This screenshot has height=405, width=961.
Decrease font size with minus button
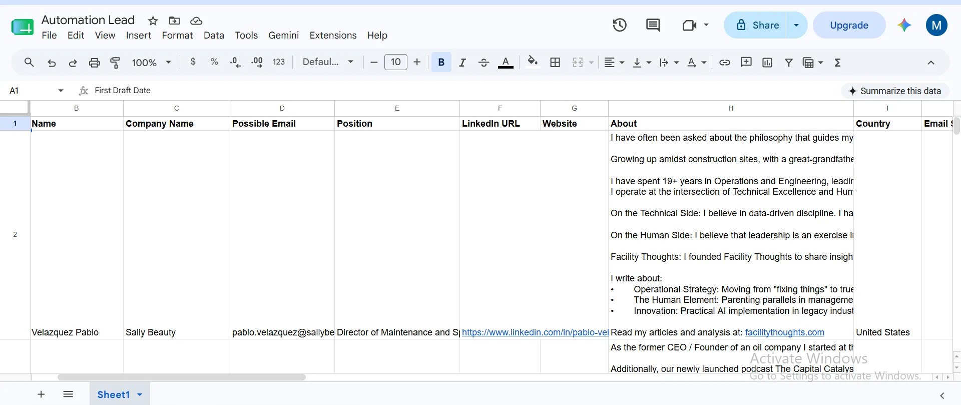[374, 62]
